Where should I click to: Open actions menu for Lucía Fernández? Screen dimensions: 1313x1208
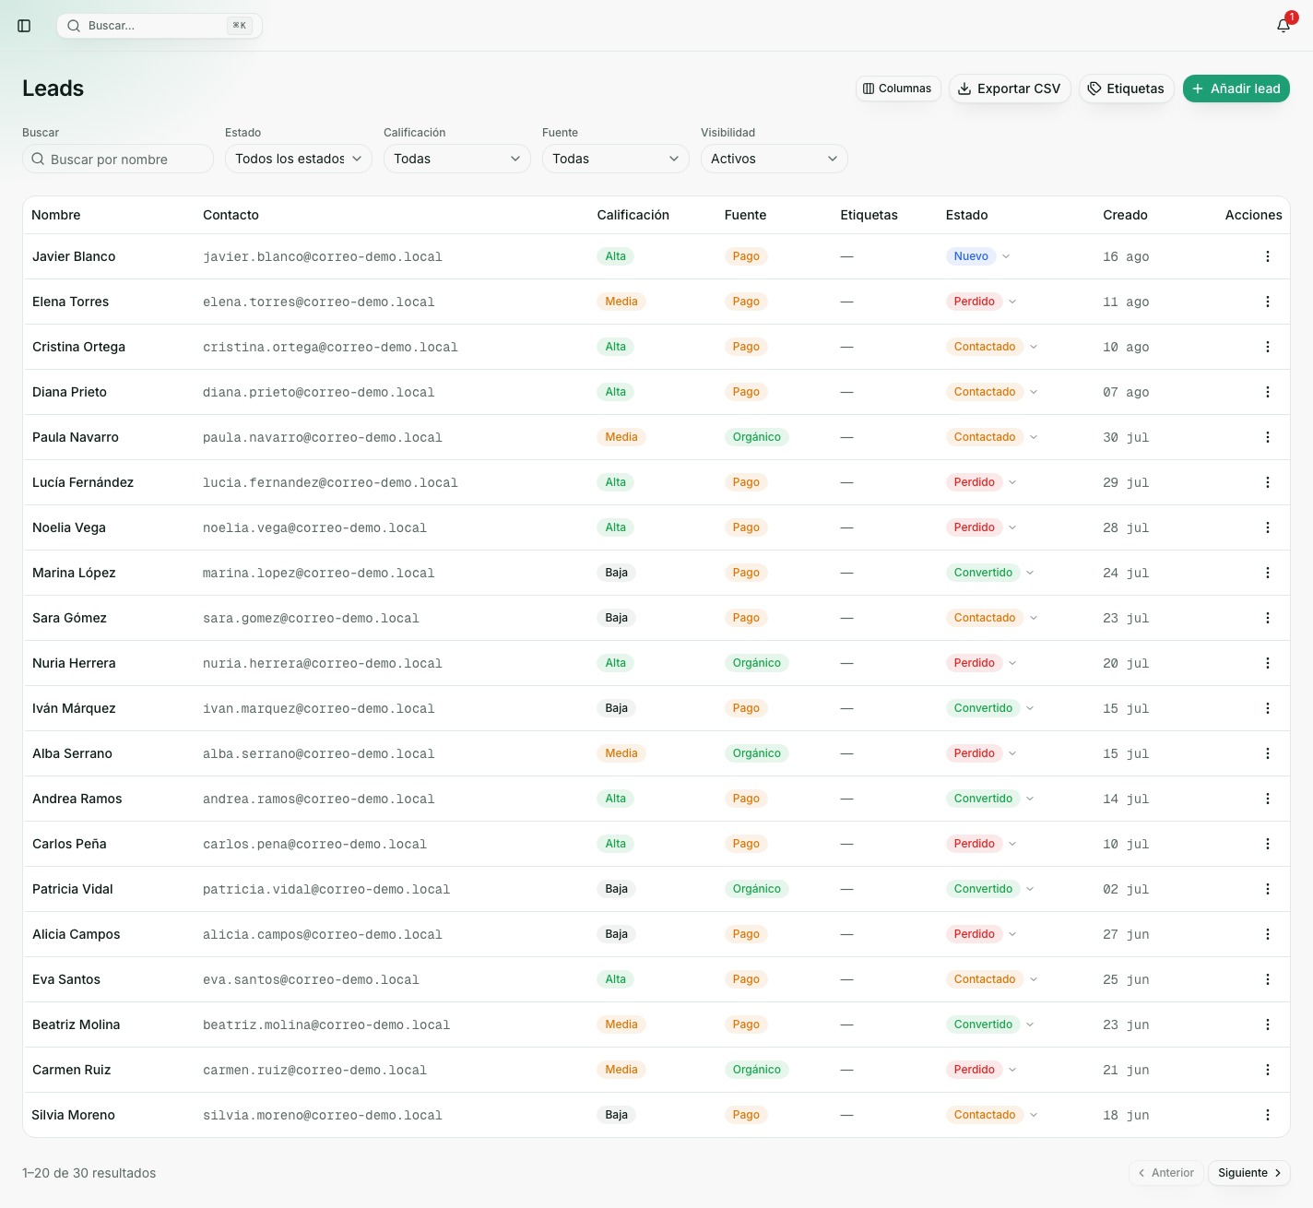pos(1268,482)
